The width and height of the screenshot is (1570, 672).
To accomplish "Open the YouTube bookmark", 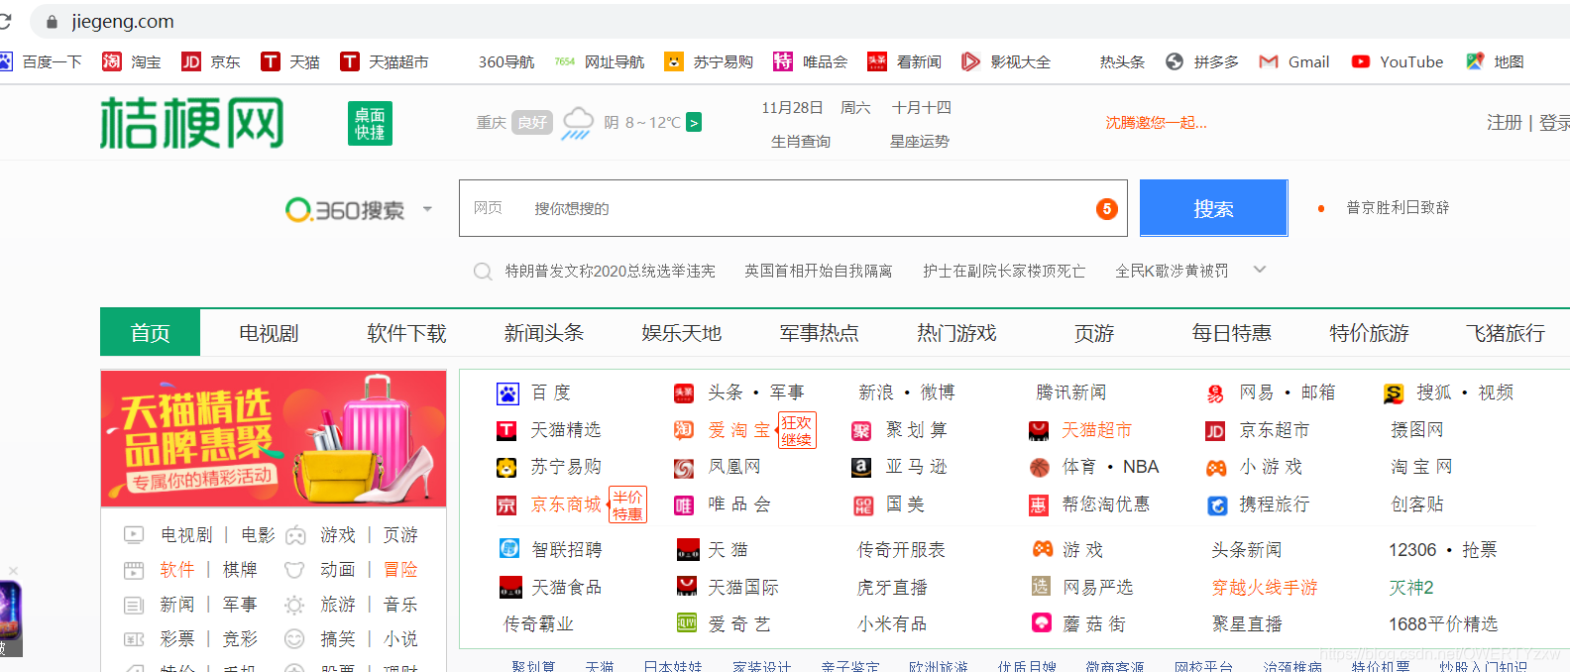I will [x=1398, y=61].
